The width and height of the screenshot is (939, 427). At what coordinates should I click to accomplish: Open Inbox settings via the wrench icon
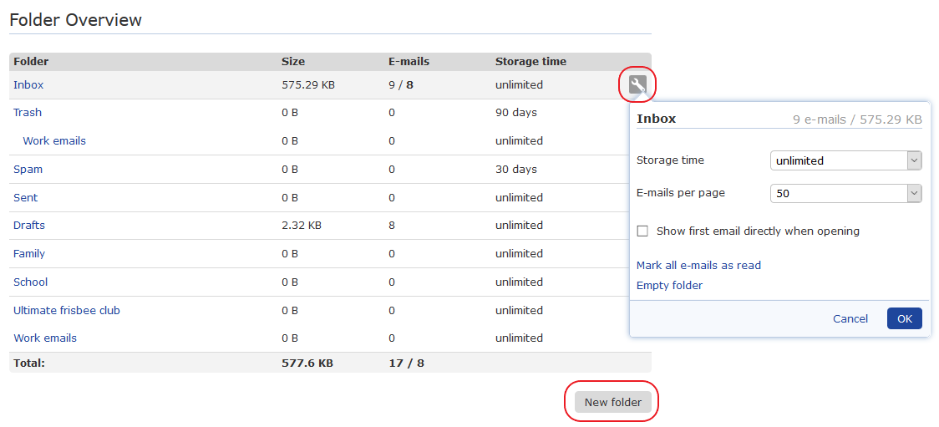point(637,85)
